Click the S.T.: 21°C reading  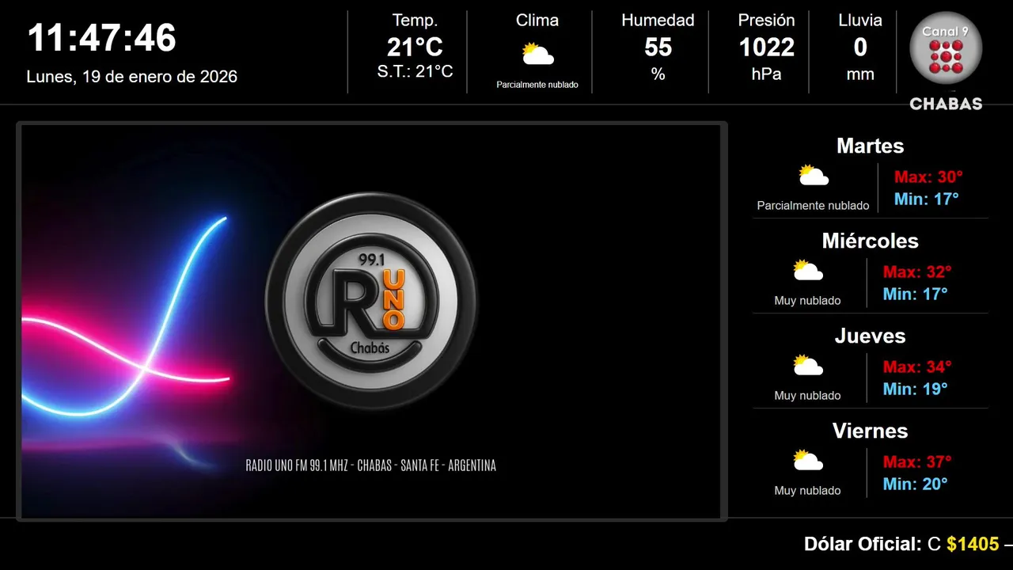pos(415,71)
